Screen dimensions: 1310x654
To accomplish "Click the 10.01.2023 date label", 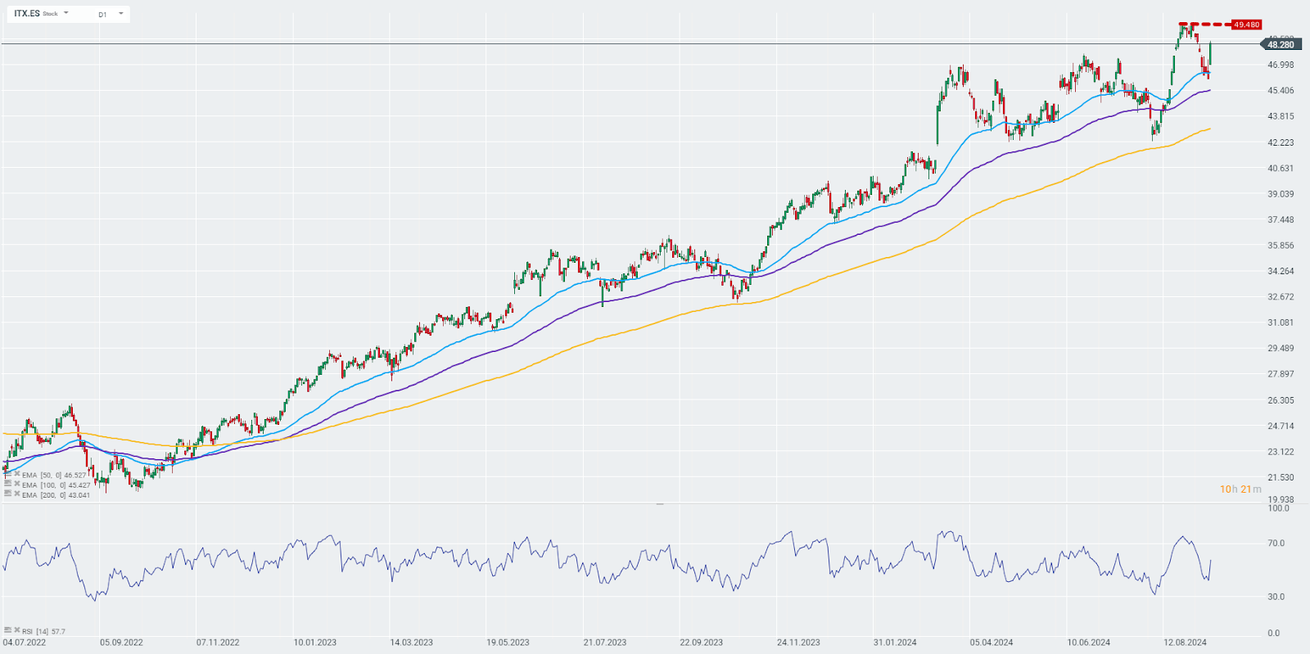I will [x=314, y=643].
